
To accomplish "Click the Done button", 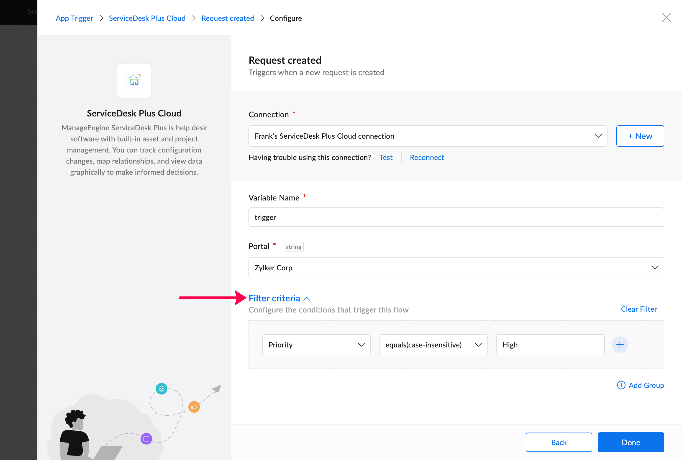I will [x=631, y=442].
